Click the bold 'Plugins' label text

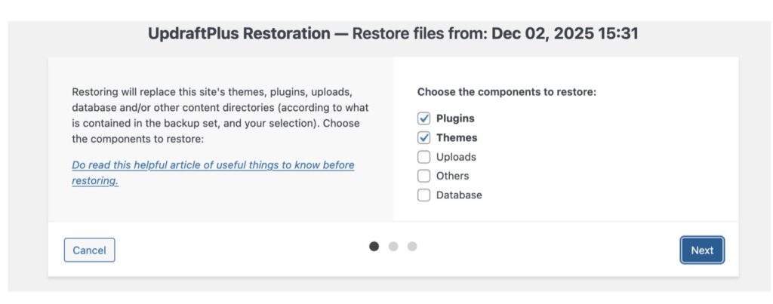click(x=455, y=118)
